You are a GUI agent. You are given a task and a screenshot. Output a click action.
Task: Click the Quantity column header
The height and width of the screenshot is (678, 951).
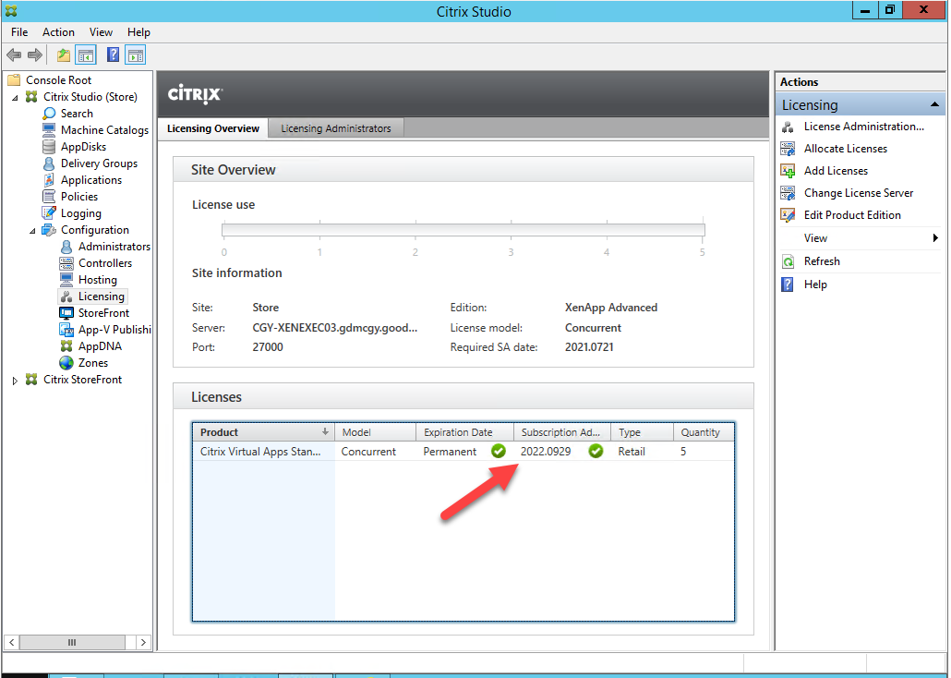coord(704,432)
